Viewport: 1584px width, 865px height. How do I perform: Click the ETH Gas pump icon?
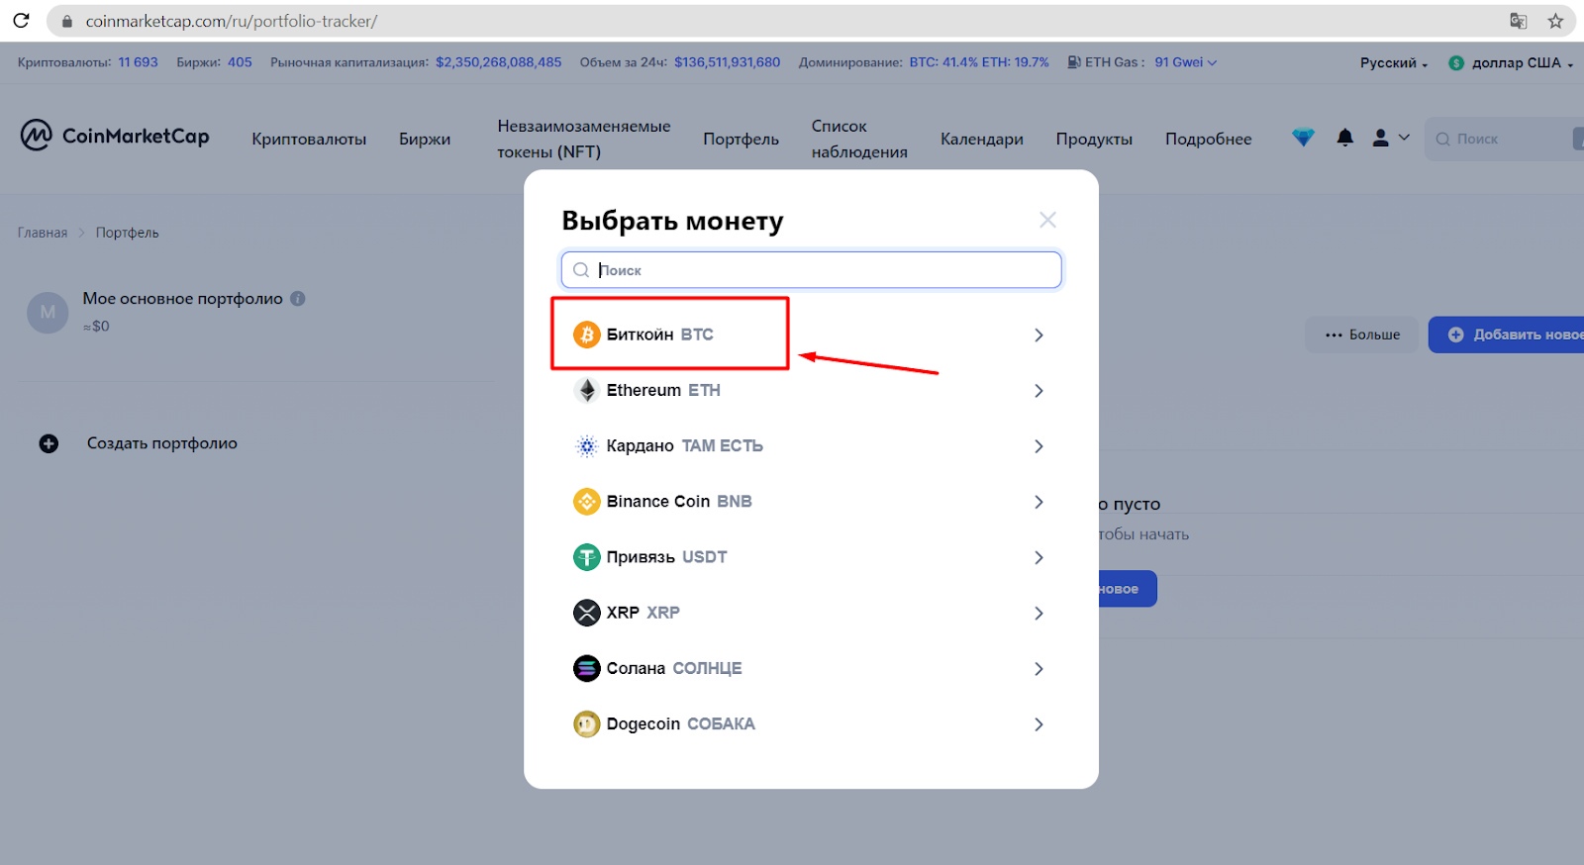click(x=1074, y=62)
